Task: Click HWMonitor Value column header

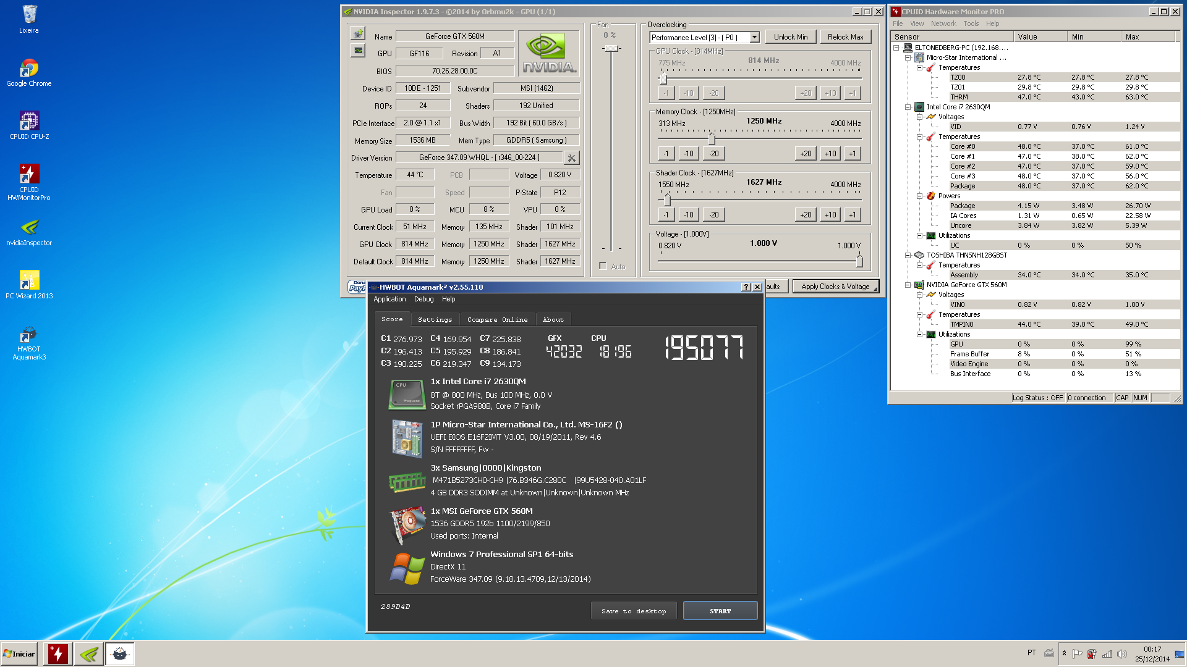Action: (1041, 37)
